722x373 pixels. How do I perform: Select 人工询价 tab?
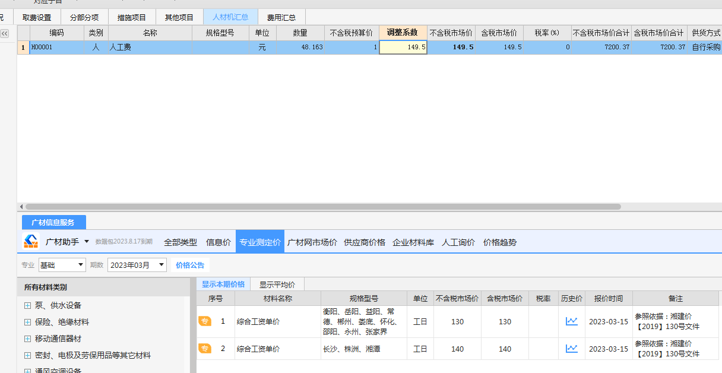(458, 242)
